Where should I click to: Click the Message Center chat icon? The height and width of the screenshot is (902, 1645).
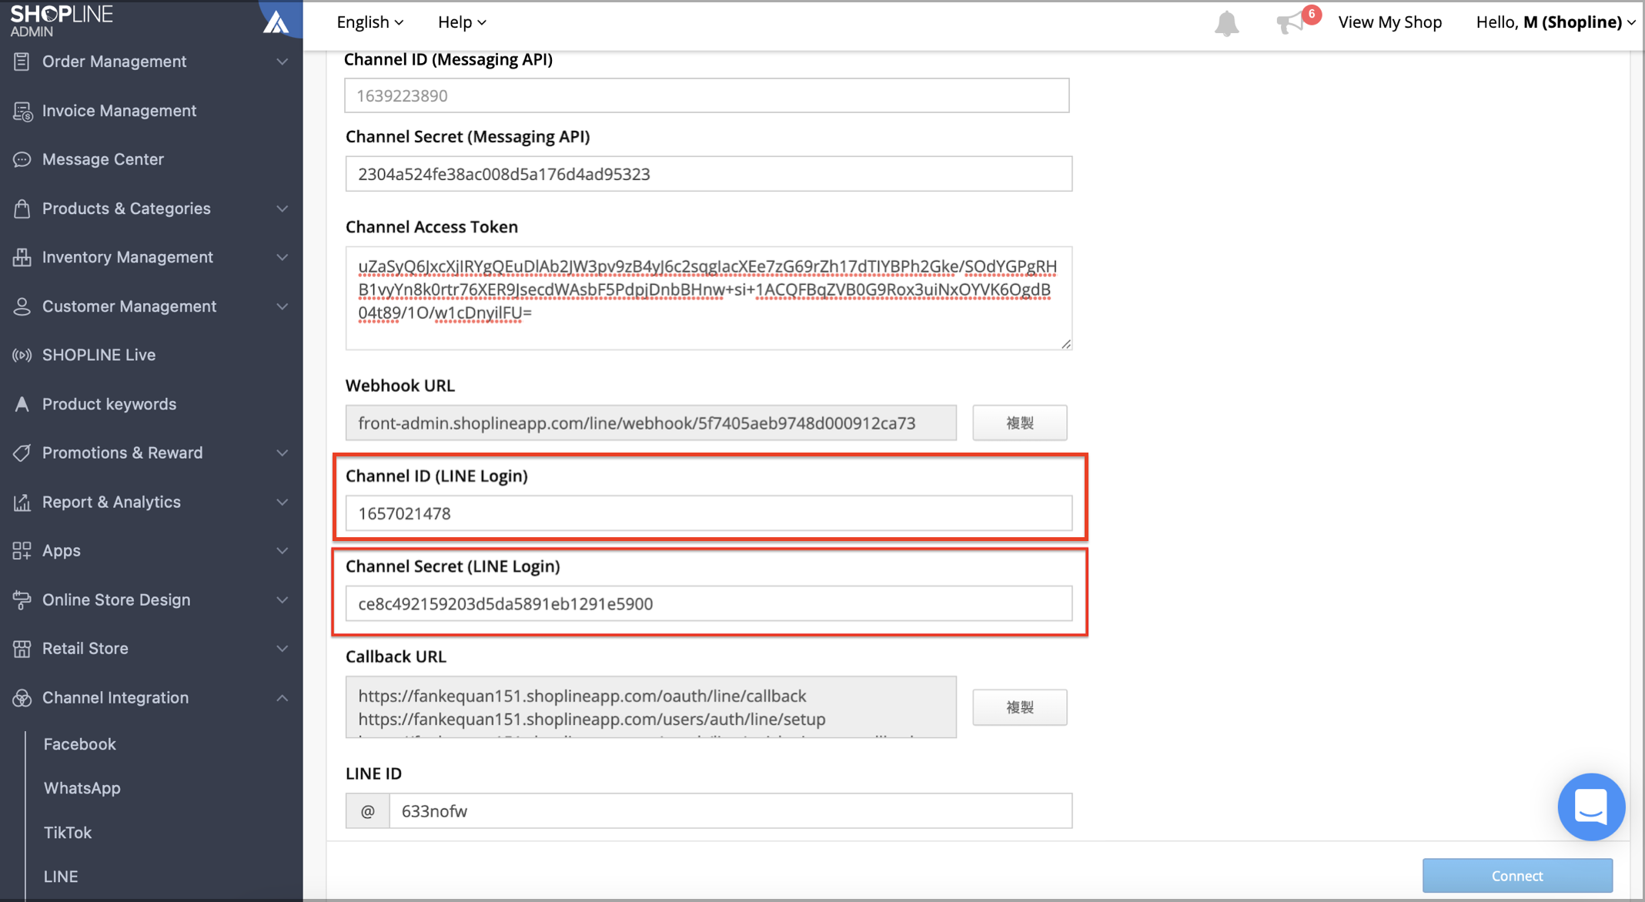point(22,159)
